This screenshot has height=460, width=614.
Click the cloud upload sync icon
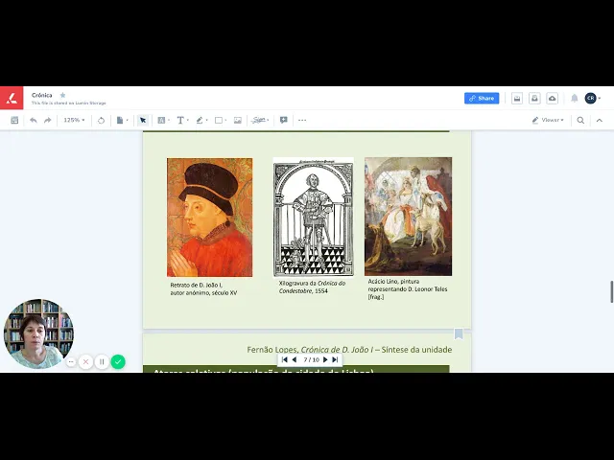(x=553, y=98)
